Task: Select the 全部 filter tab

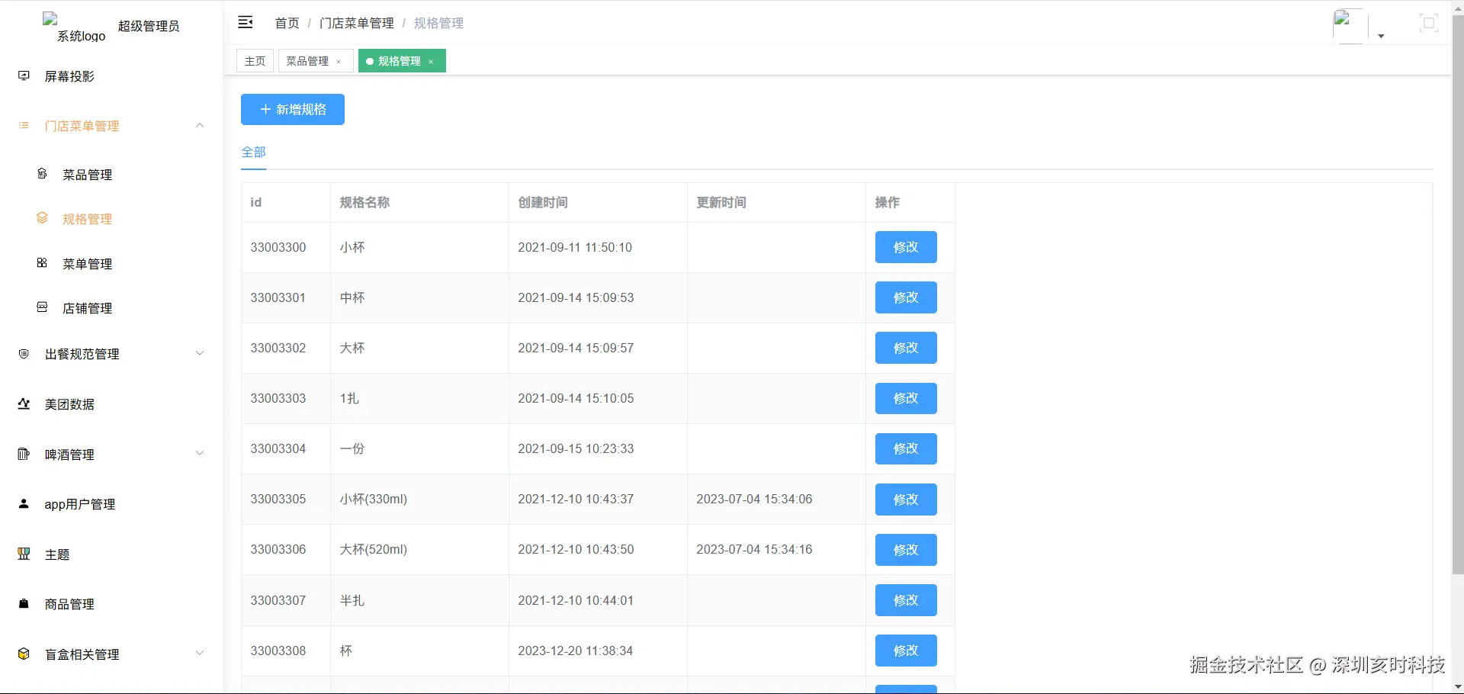Action: 254,152
